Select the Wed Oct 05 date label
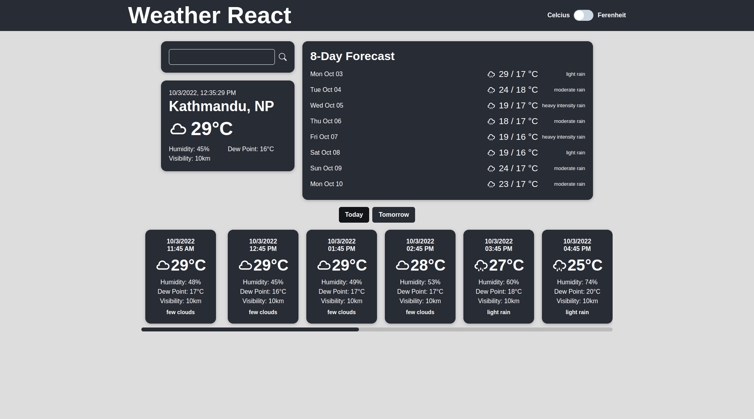This screenshot has height=419, width=754. point(327,106)
